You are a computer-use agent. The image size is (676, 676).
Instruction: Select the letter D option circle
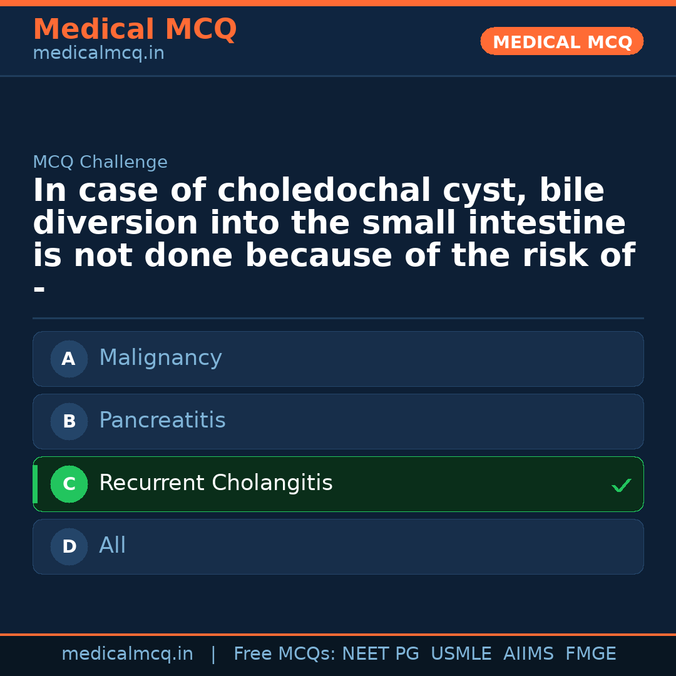[69, 547]
